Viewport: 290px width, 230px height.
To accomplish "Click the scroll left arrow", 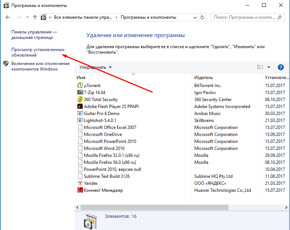I will (77, 207).
